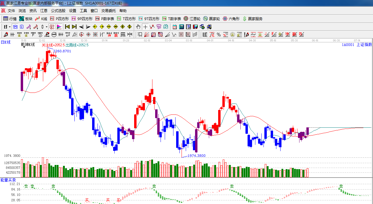Open the 江恩轮 Gann wheel tool

192,19
